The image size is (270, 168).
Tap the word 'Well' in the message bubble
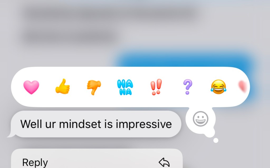[x=32, y=124]
